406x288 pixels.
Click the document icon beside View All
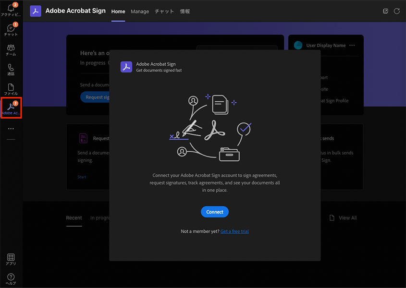[332, 218]
